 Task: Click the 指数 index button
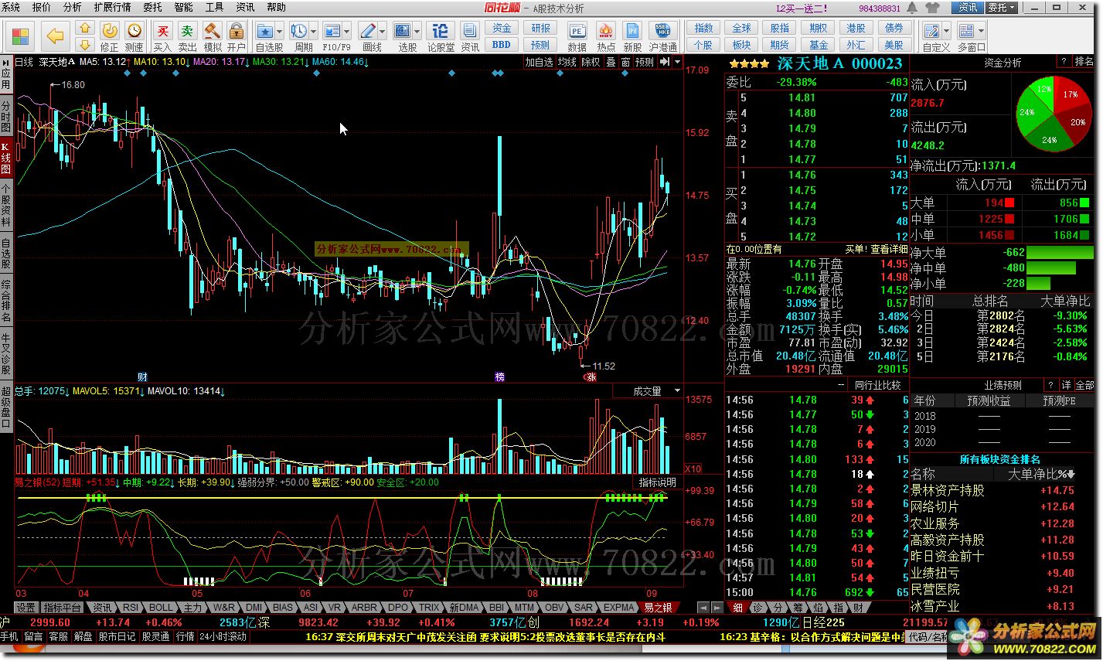pyautogui.click(x=703, y=29)
